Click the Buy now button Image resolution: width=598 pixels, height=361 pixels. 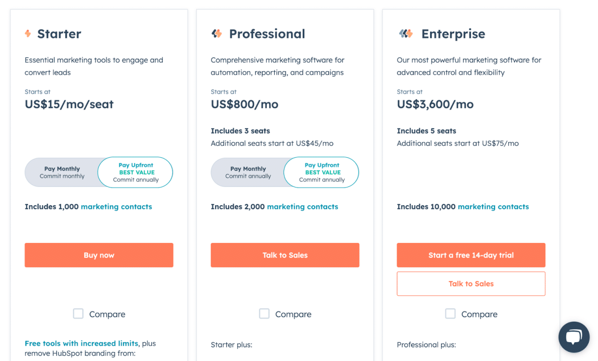99,255
